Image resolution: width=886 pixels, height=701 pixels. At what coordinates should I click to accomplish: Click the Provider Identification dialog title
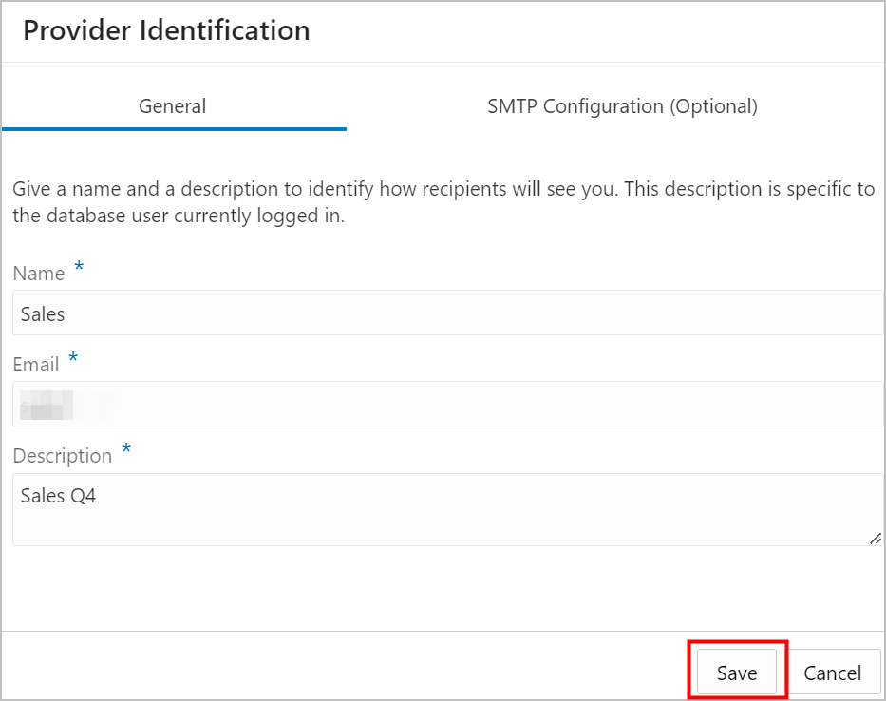(x=166, y=30)
